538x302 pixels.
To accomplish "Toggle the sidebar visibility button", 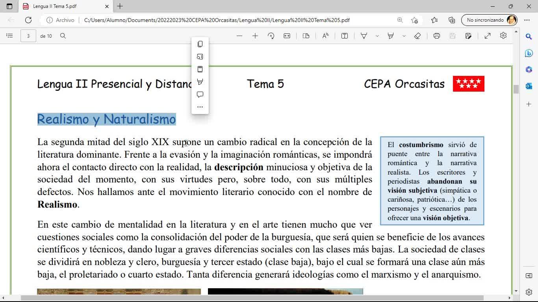I will click(x=529, y=276).
